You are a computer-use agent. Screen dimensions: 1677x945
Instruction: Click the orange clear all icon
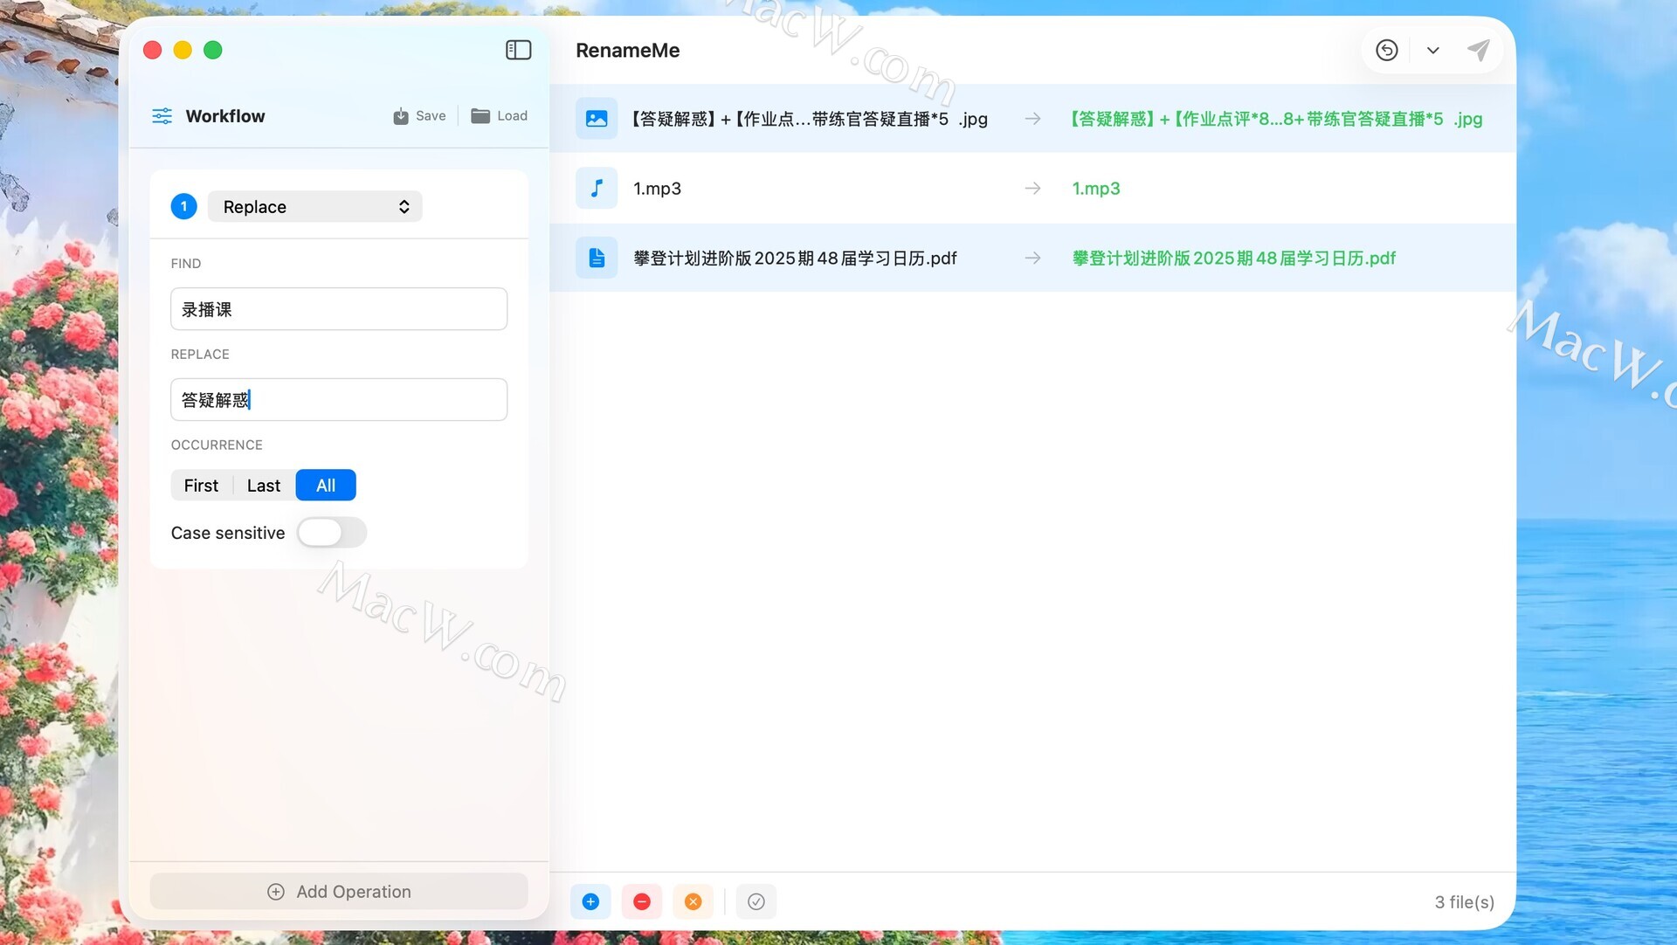pos(693,901)
